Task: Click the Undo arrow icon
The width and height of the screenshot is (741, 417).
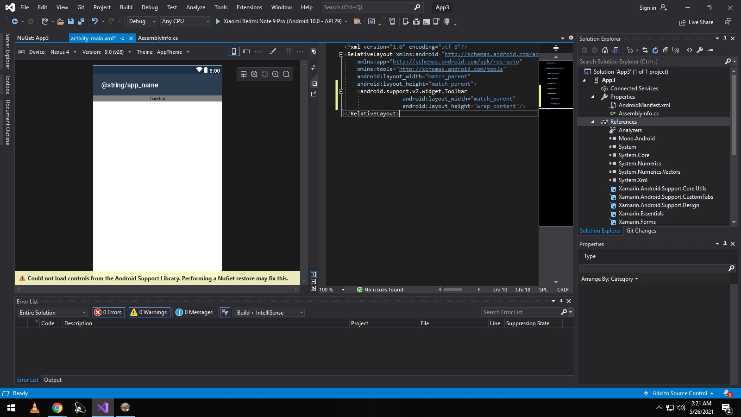Action: pos(95,21)
